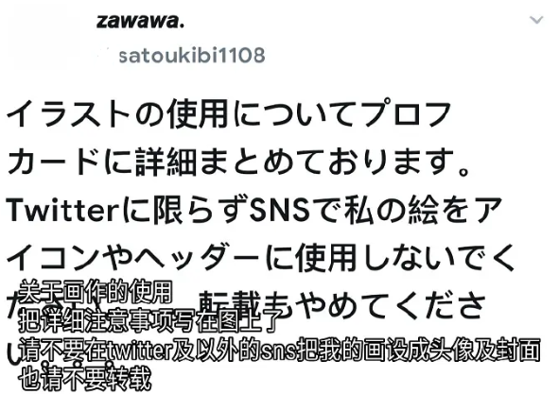Select the subtitle 把详细注意事项写在图上了
Image resolution: width=559 pixels, height=394 pixels.
pos(151,321)
